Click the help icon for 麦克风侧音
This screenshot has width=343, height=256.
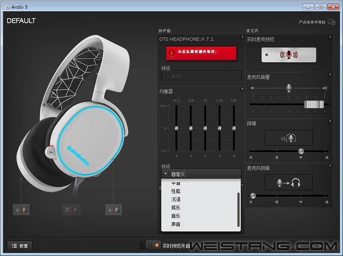click(330, 166)
